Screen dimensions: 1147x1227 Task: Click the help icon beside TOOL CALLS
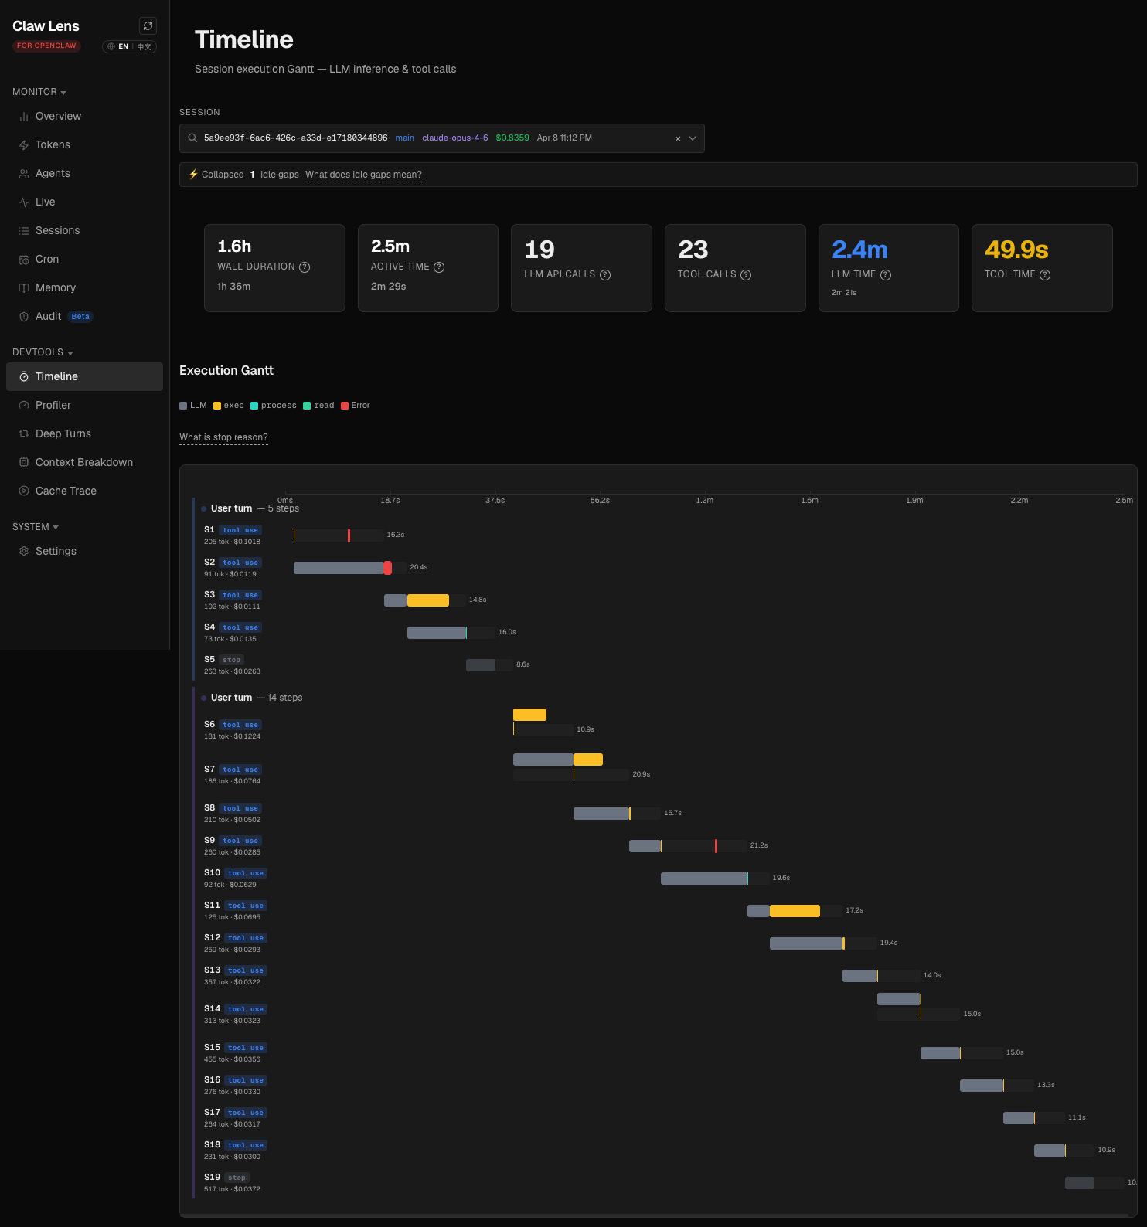point(746,275)
